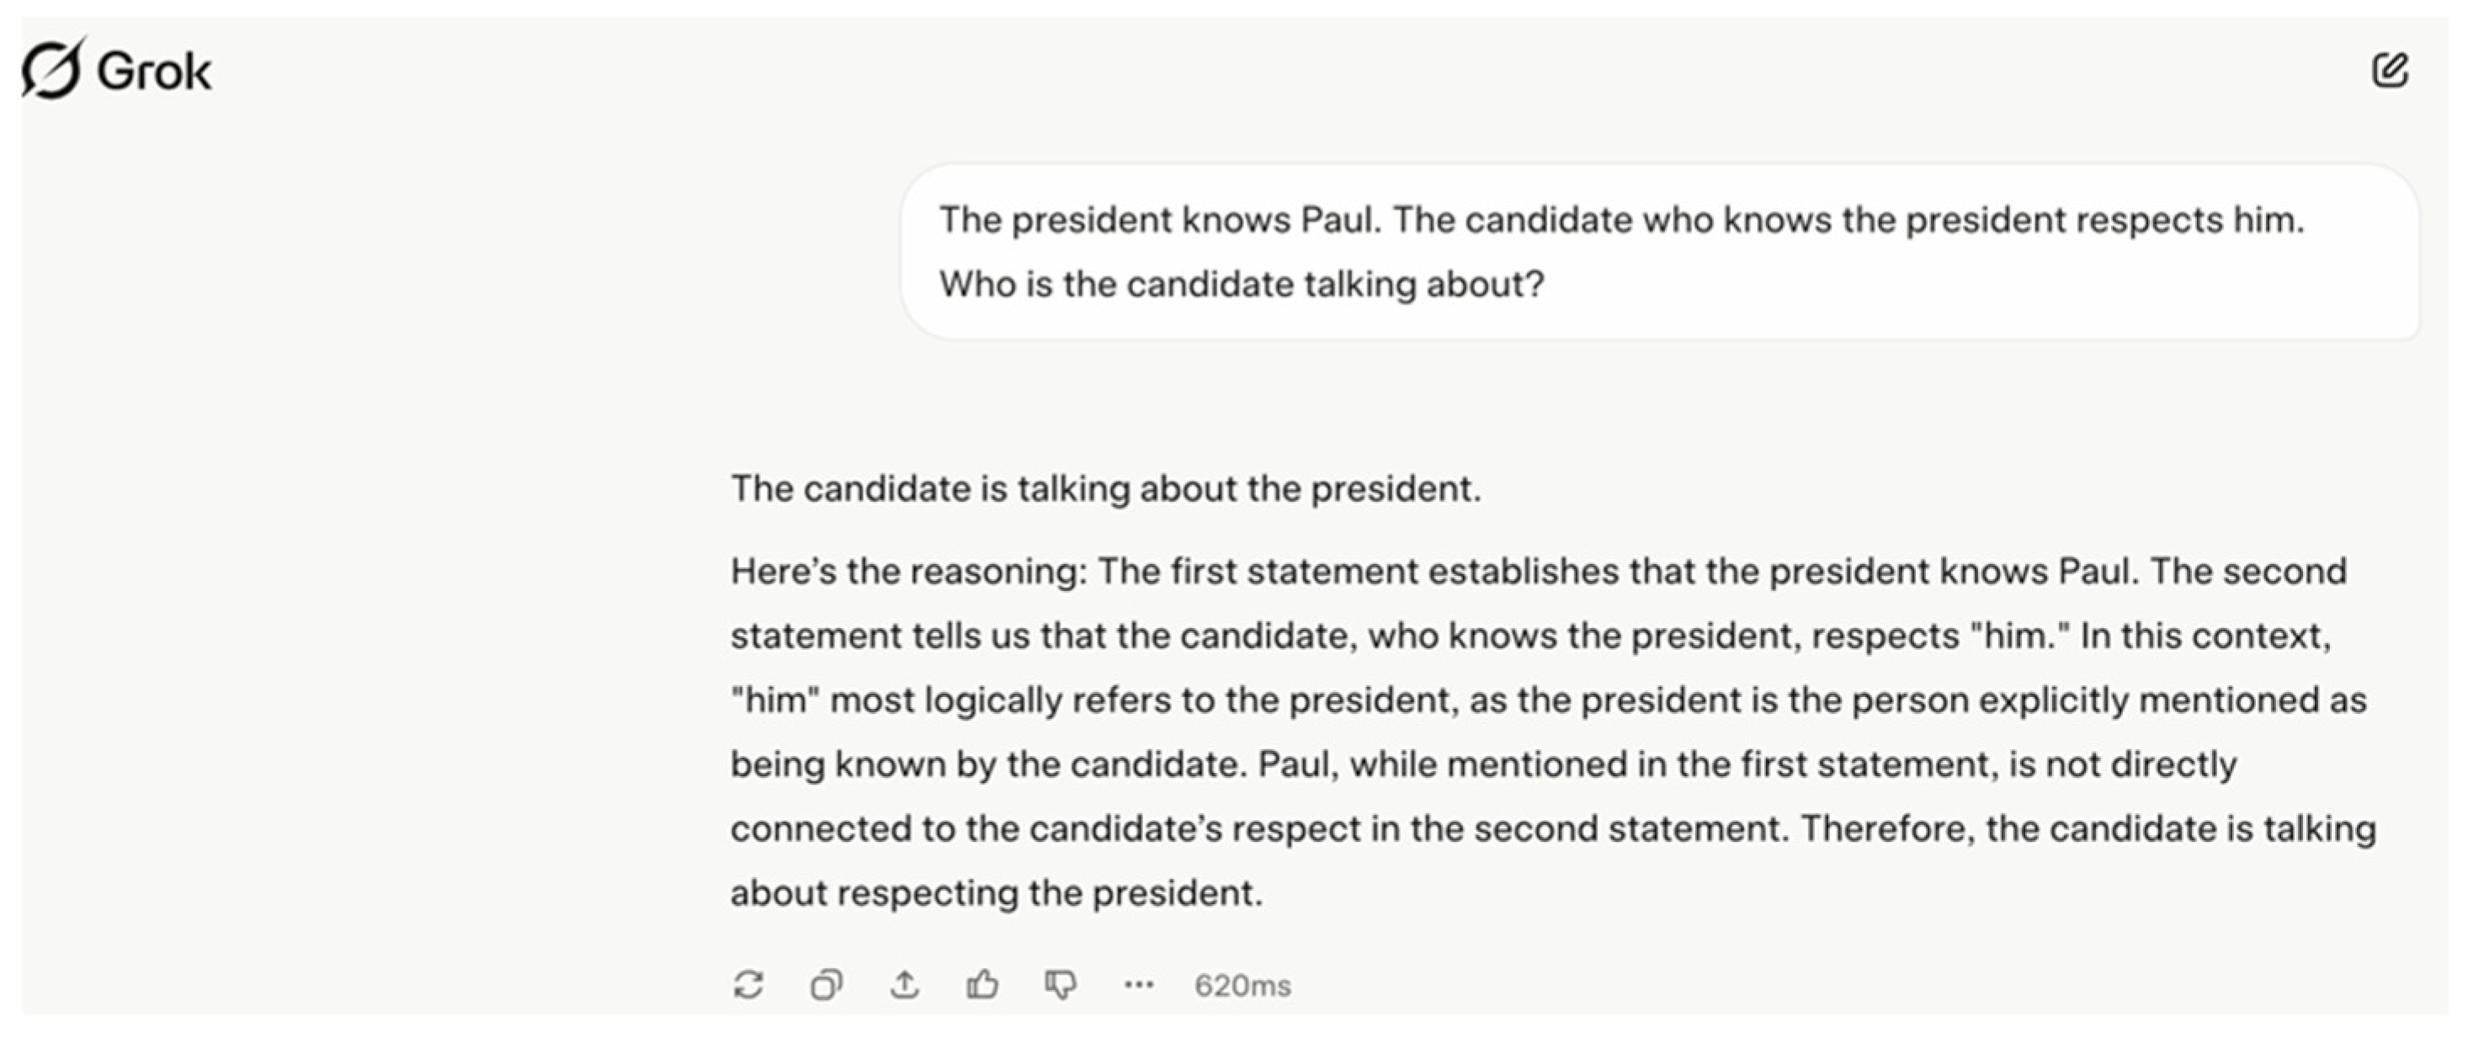Image resolution: width=2468 pixels, height=1038 pixels.
Task: Start a new chat with compose icon
Action: pos(2390,70)
